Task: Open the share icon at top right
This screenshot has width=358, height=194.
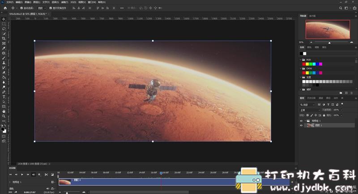Action: (x=354, y=8)
